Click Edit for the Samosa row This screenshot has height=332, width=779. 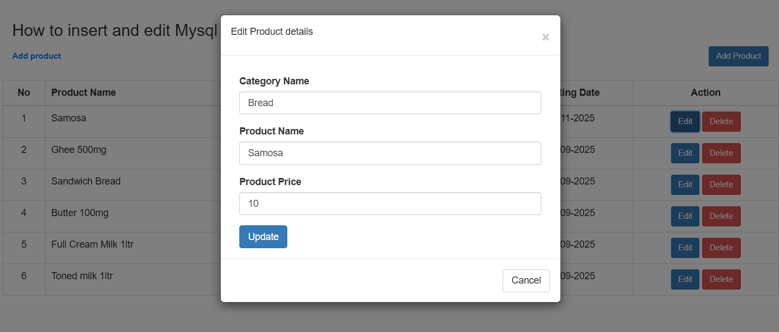click(x=685, y=121)
